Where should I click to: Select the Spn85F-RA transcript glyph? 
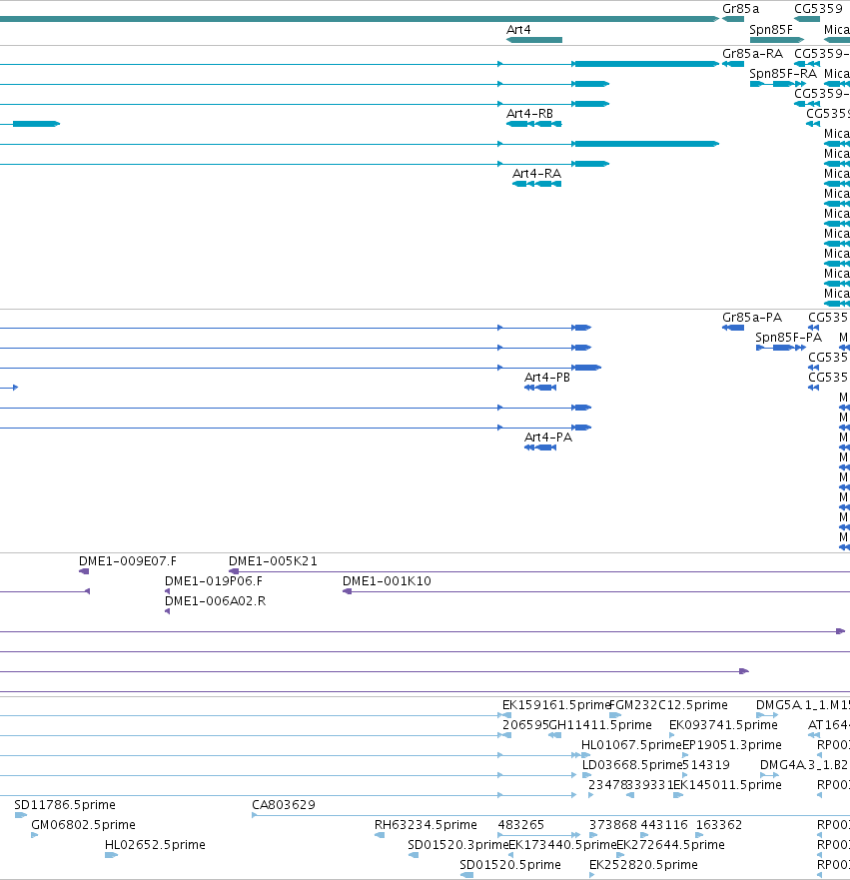pyautogui.click(x=778, y=84)
